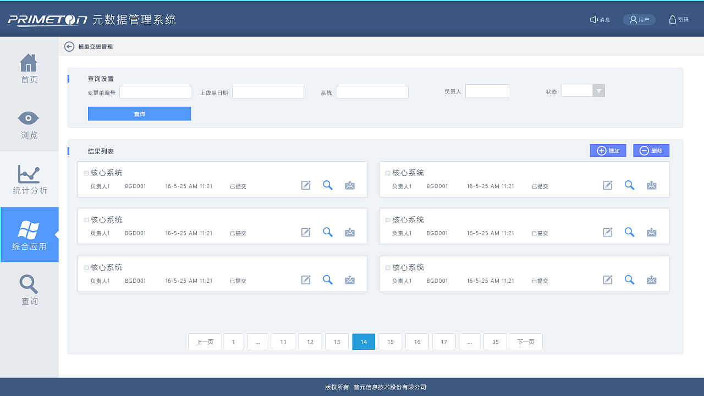Click the 下一页 pagination button
Image resolution: width=704 pixels, height=396 pixels.
pyautogui.click(x=526, y=342)
